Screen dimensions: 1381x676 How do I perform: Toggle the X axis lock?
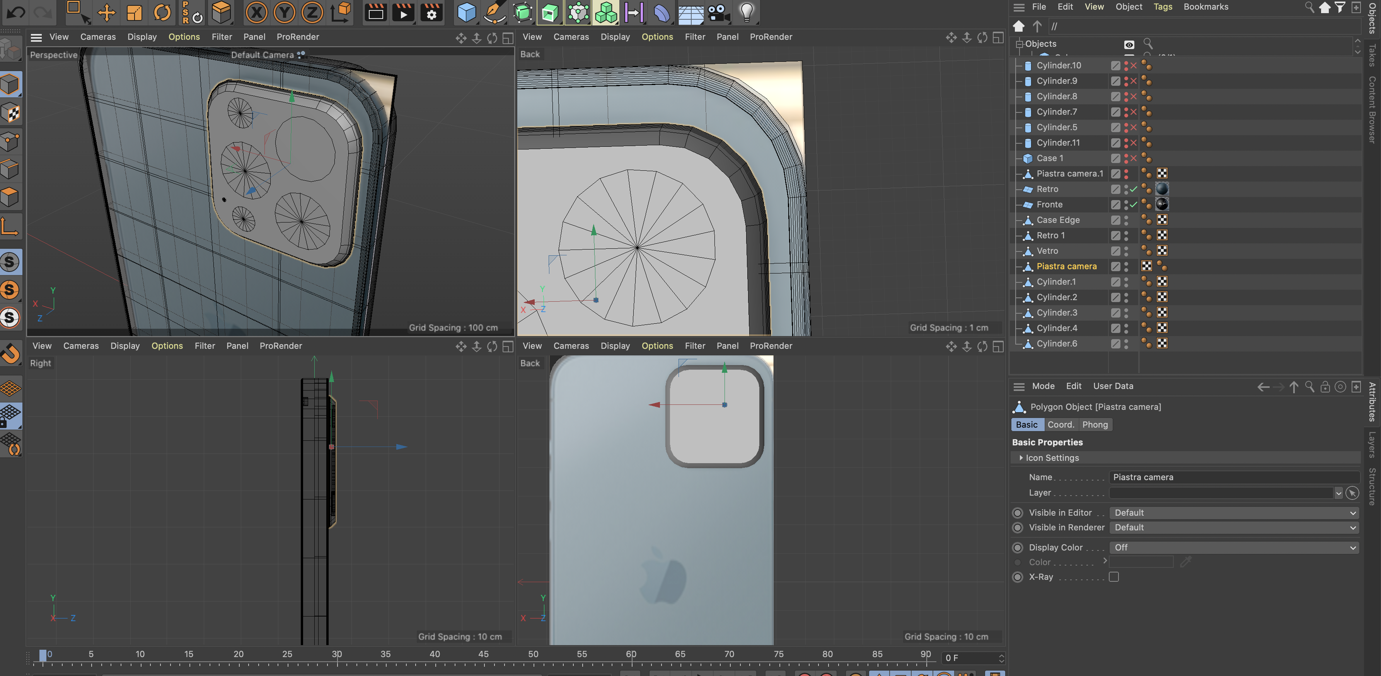[x=256, y=12]
